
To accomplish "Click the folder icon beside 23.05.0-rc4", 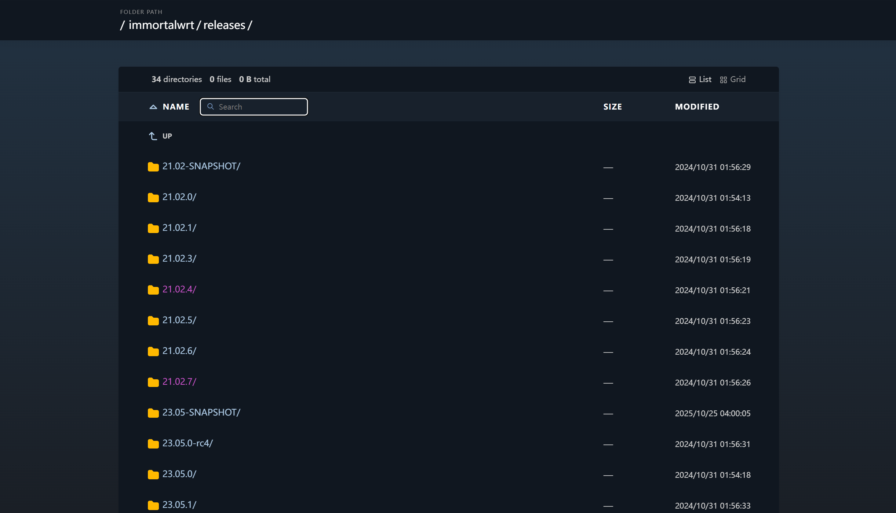I will [153, 444].
